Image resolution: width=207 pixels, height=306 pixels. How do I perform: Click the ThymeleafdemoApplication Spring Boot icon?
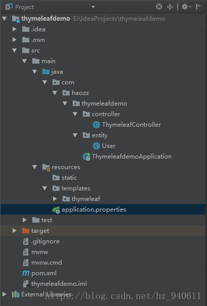[87, 157]
